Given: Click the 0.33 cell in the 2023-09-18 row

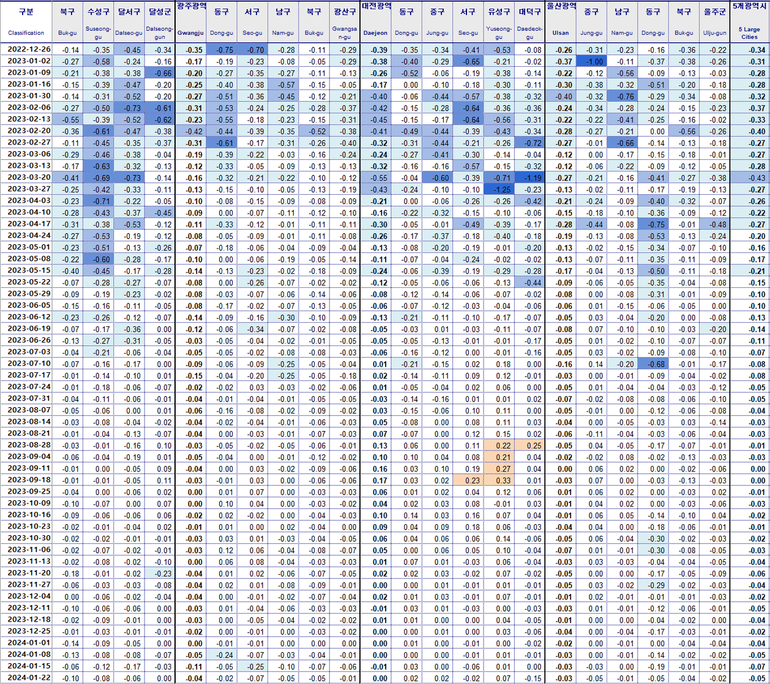Looking at the screenshot, I should (500, 480).
